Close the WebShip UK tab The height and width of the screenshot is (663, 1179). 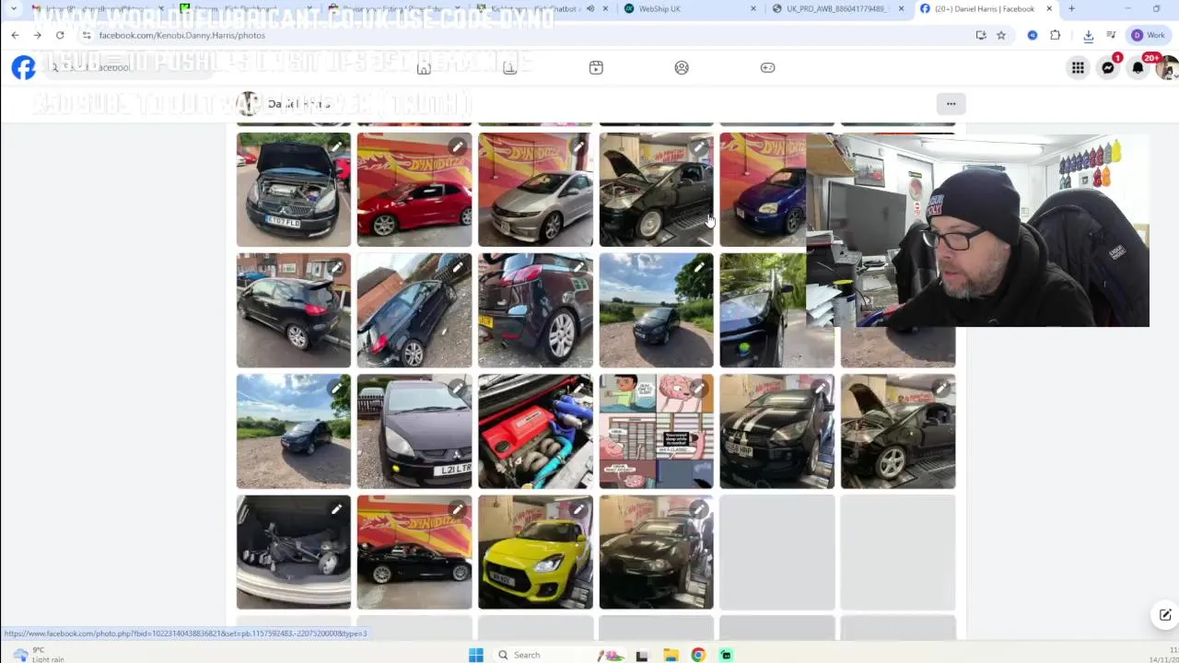point(753,9)
